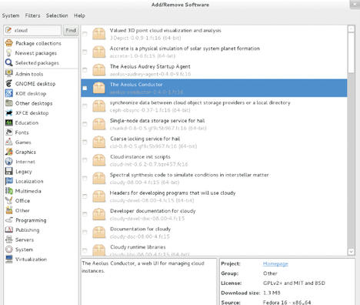Click the Newest packages lightbulb icon
The image size is (360, 305).
point(9,52)
